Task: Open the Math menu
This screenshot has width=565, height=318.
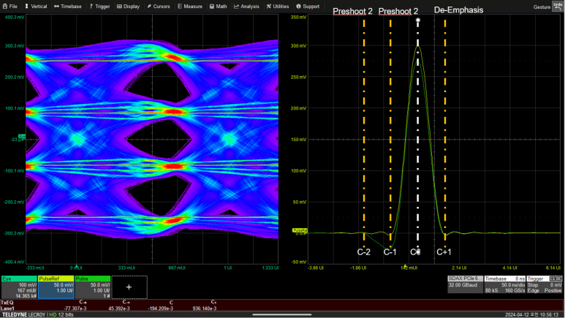Action: pyautogui.click(x=219, y=6)
